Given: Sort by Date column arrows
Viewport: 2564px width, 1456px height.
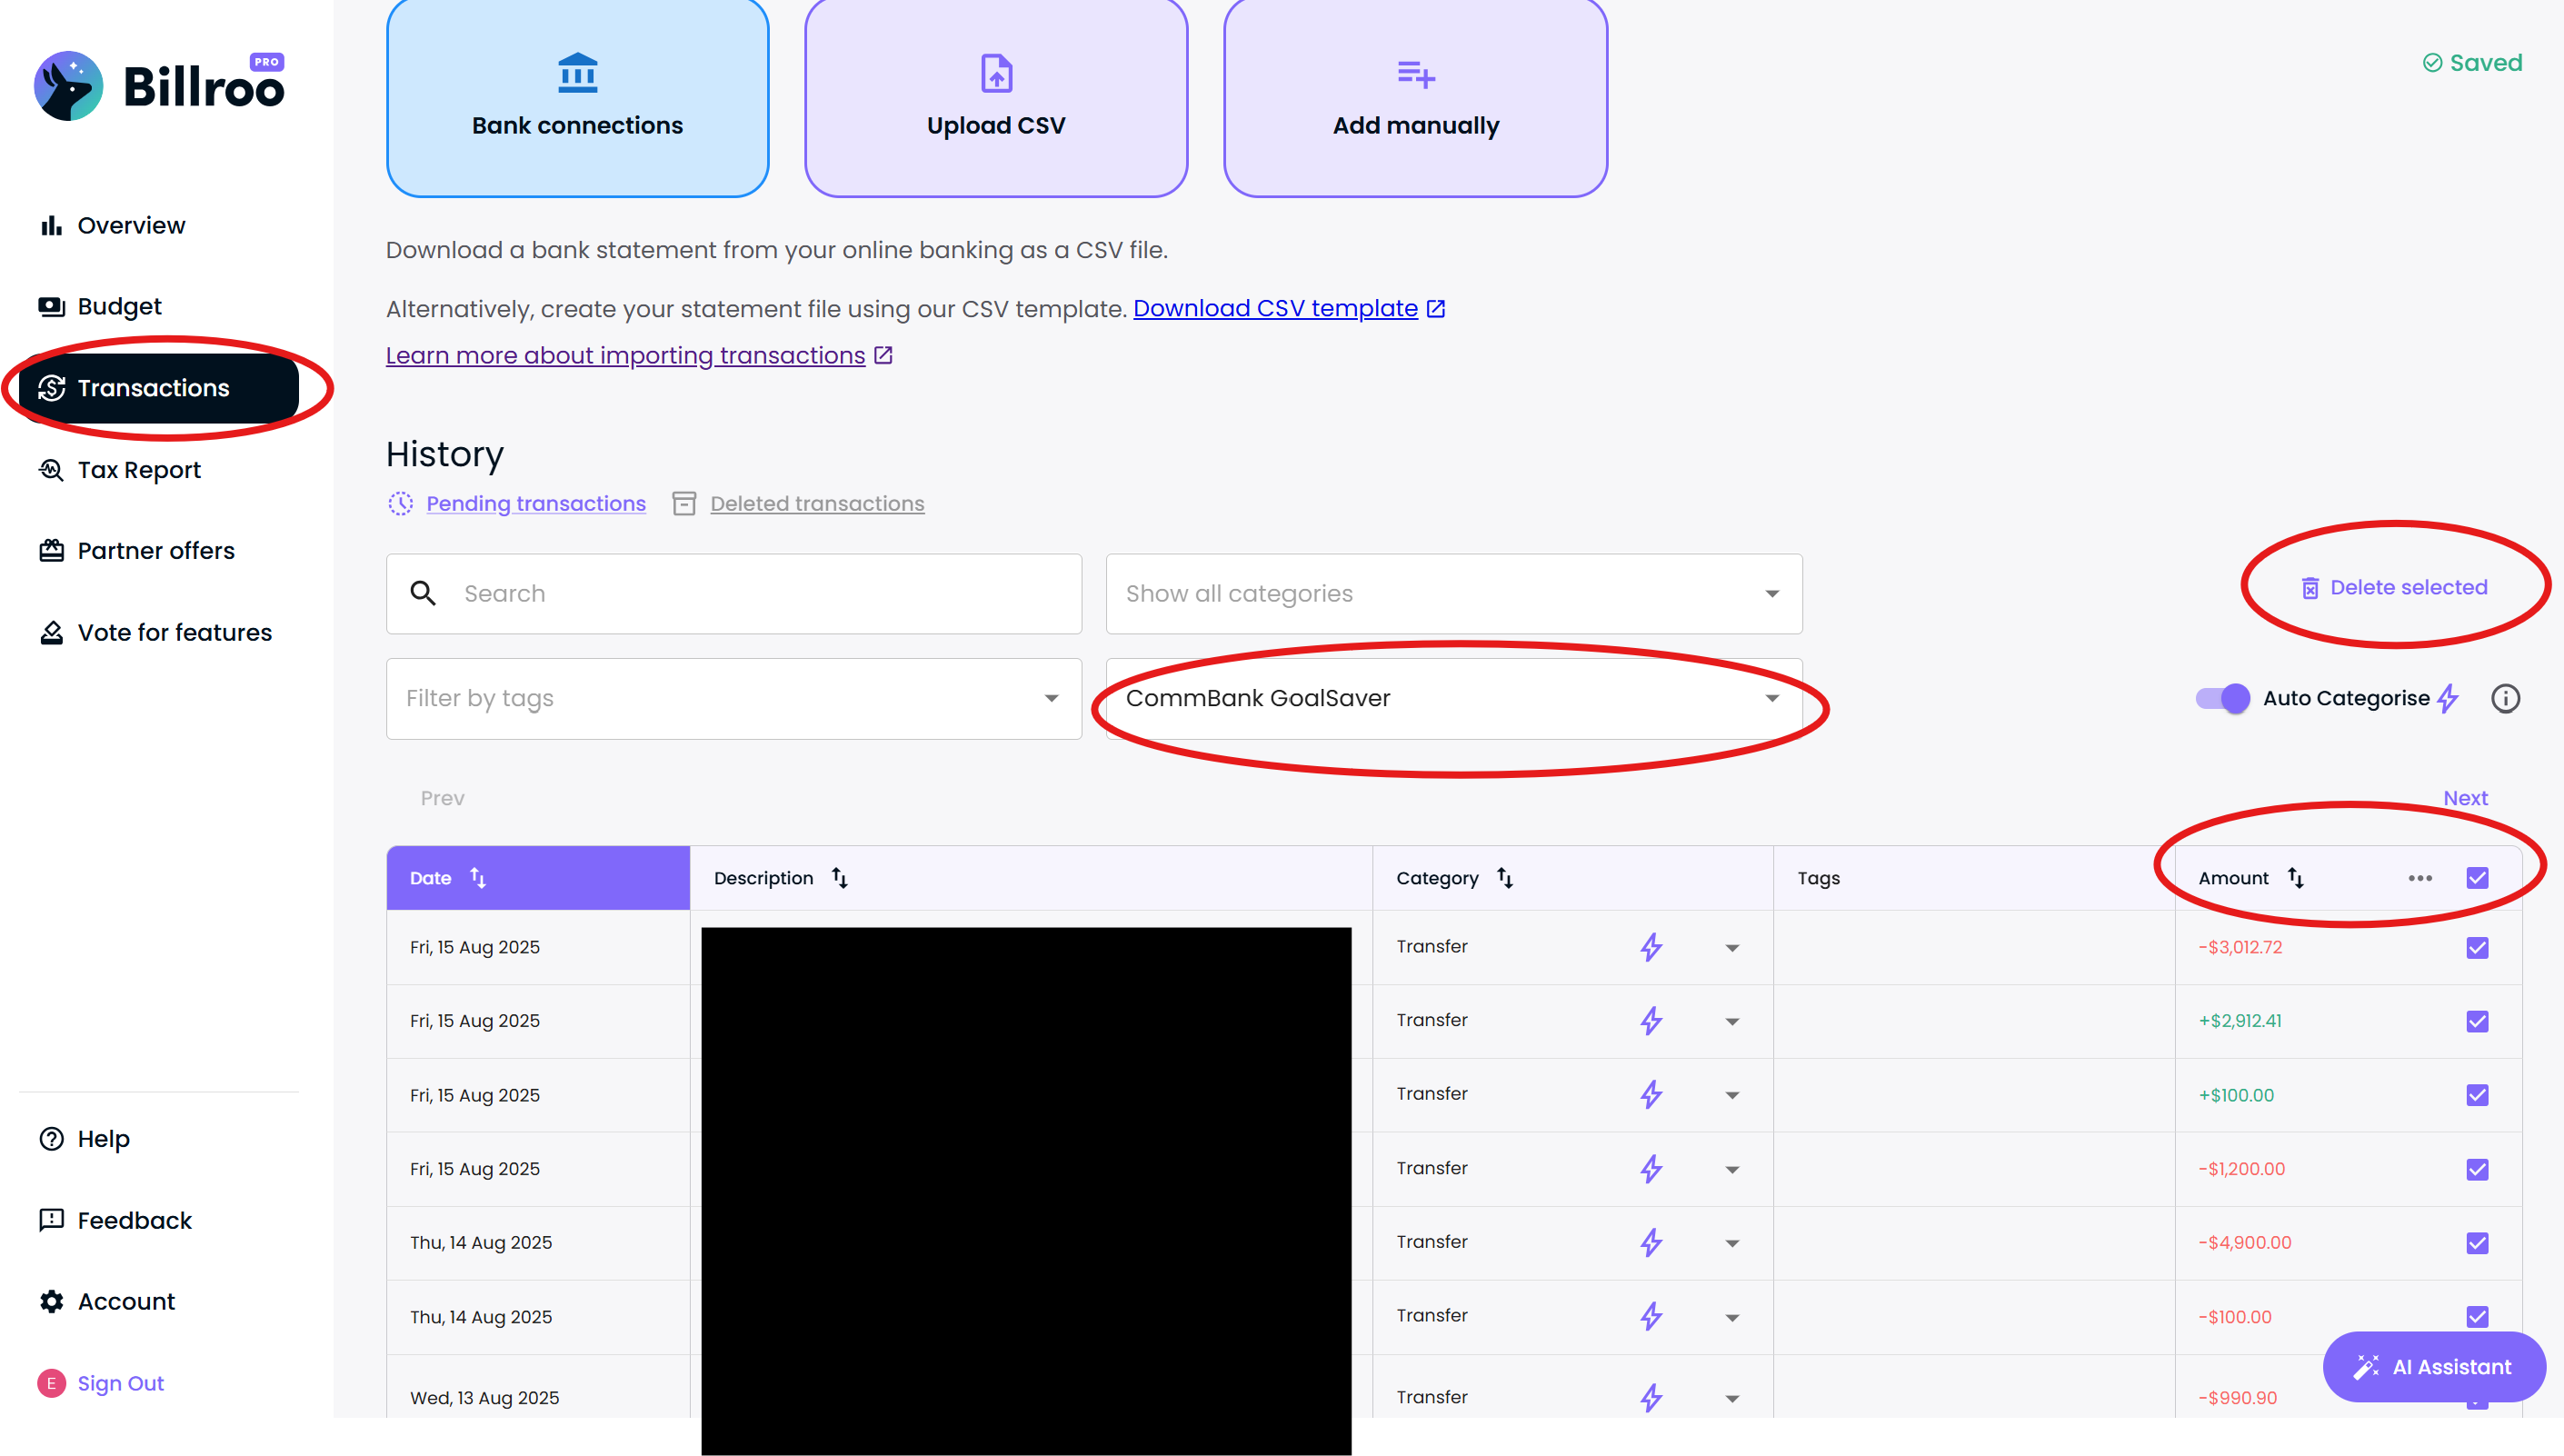Looking at the screenshot, I should click(478, 878).
